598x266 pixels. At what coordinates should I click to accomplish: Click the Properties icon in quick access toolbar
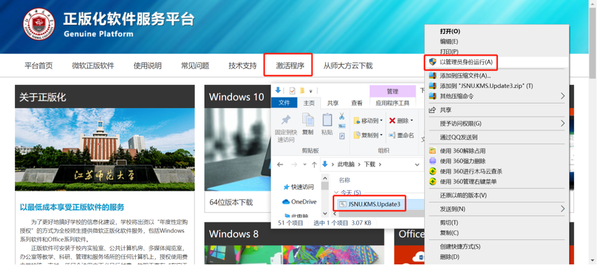293,91
